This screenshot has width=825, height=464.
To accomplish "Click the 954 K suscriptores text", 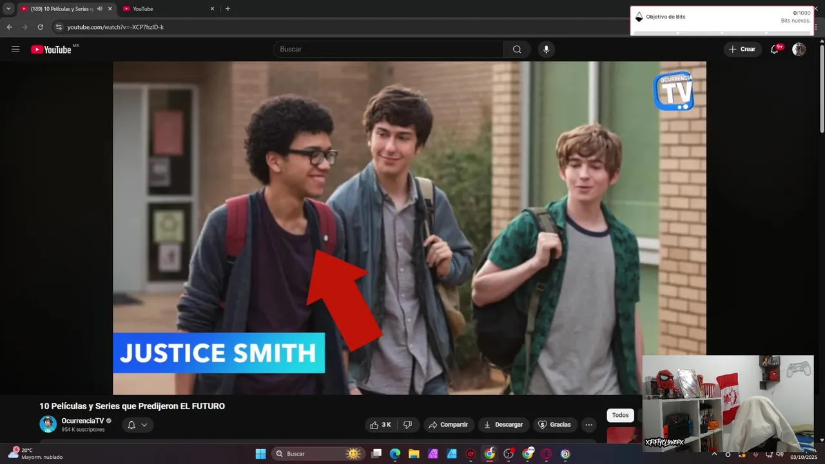I will pos(83,430).
